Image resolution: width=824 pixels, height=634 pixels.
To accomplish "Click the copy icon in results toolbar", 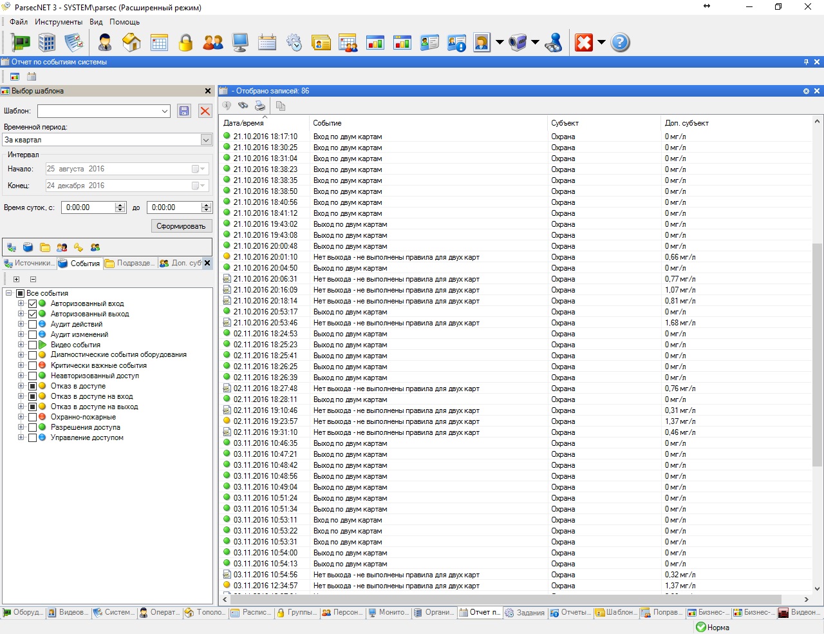I will pos(280,106).
